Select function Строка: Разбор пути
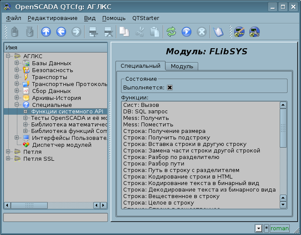301x235 pixels. coord(154,164)
